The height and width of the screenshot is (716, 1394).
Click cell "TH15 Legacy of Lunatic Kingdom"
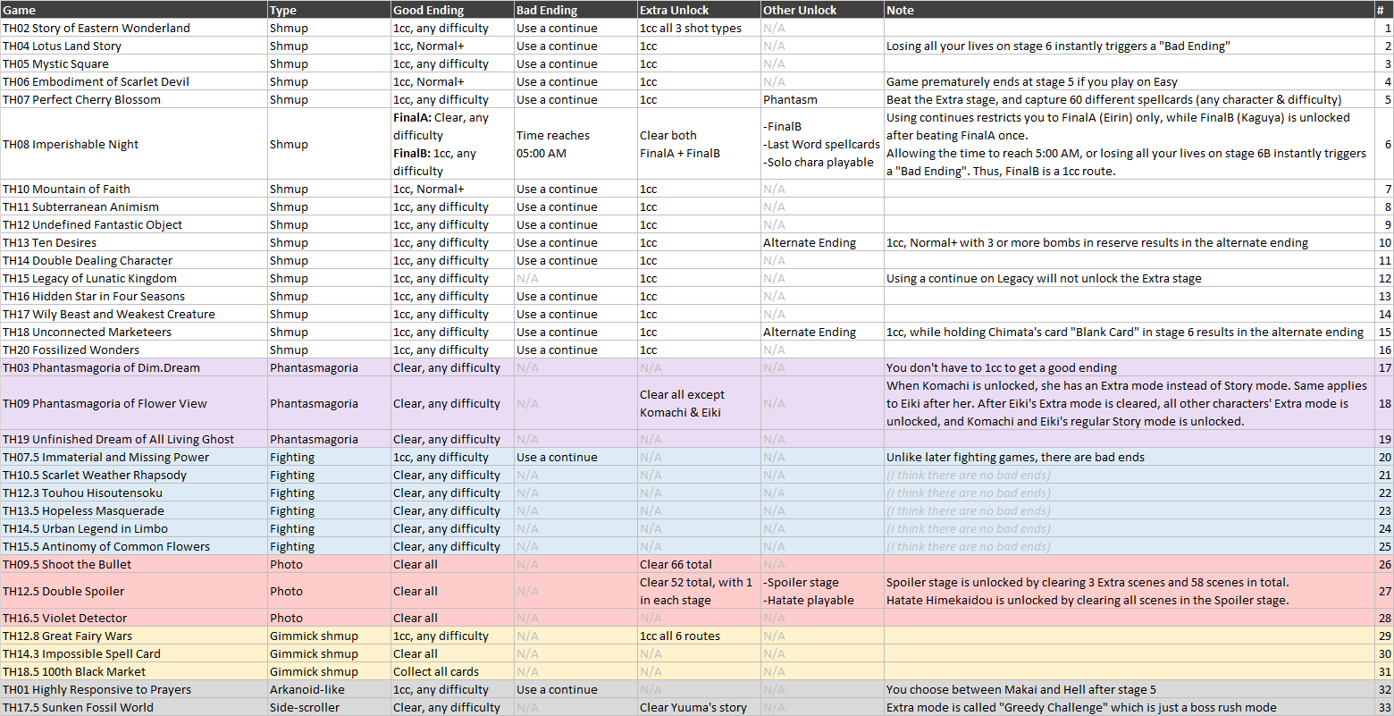134,278
